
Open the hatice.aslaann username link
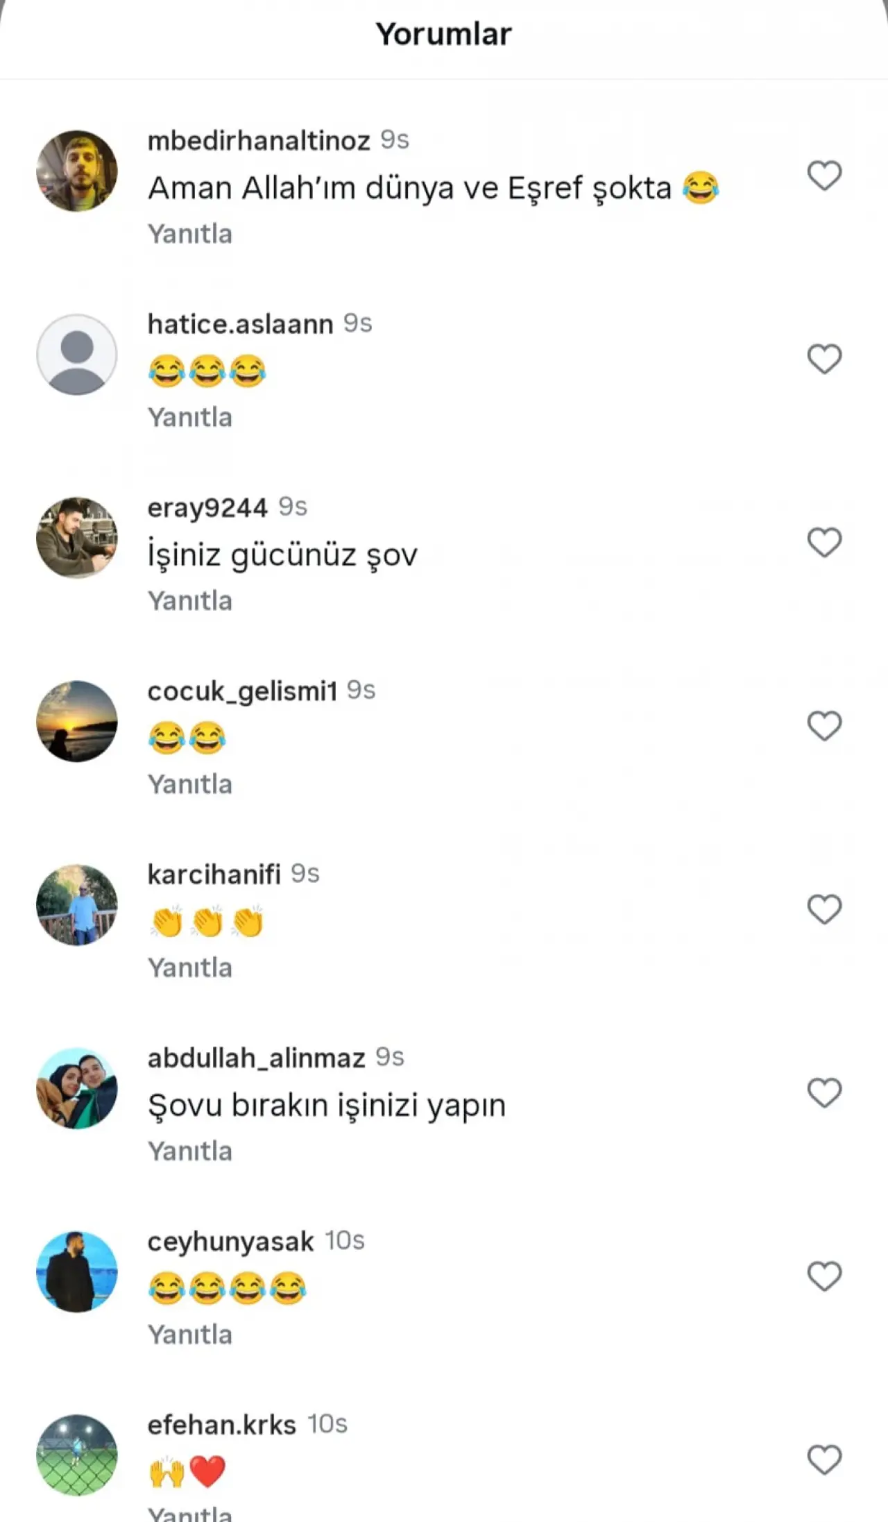240,324
